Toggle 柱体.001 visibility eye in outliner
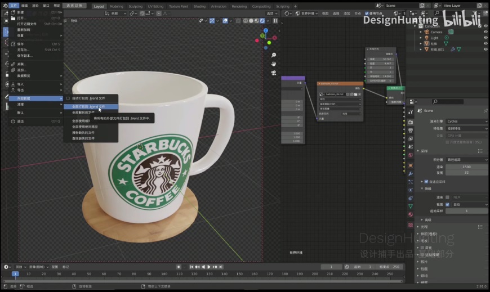 [485, 50]
